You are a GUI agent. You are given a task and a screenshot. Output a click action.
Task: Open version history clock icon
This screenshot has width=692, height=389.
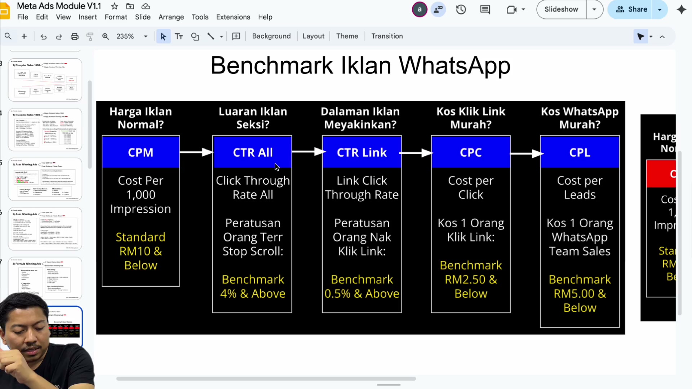tap(461, 10)
